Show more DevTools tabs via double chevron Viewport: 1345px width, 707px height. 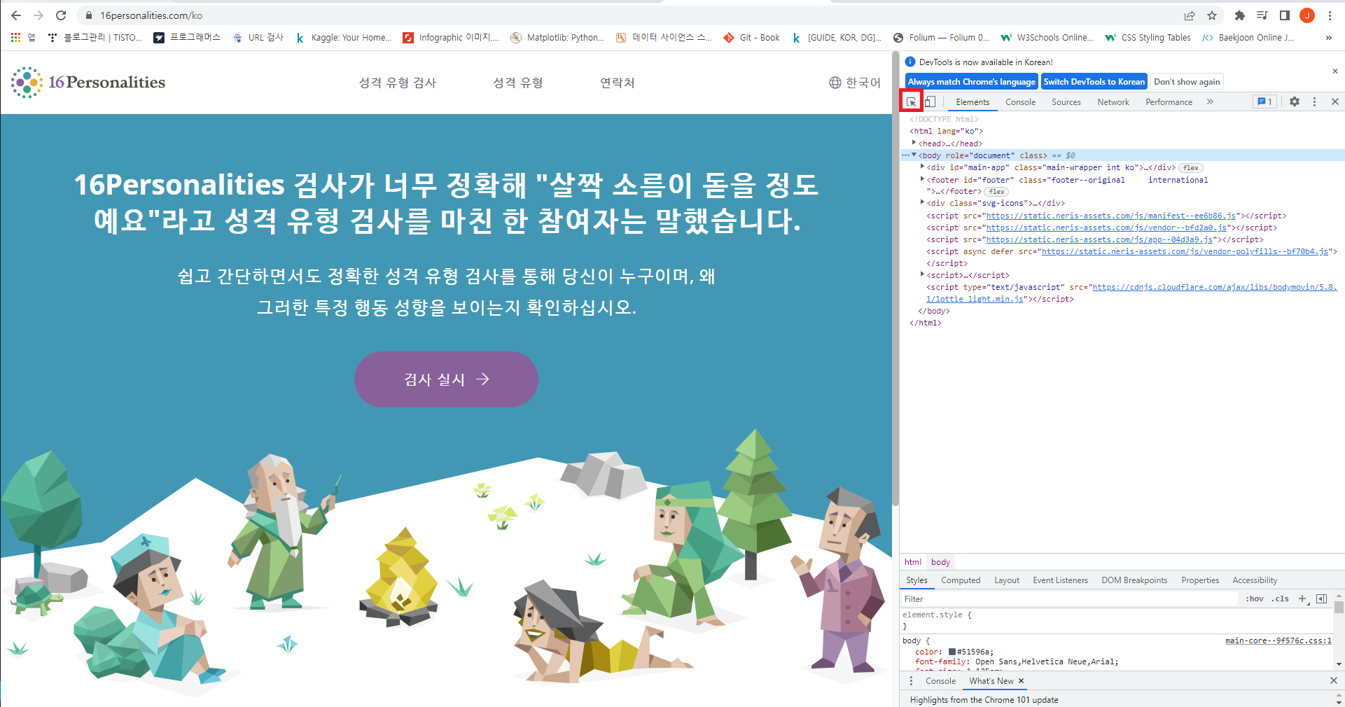pos(1210,101)
